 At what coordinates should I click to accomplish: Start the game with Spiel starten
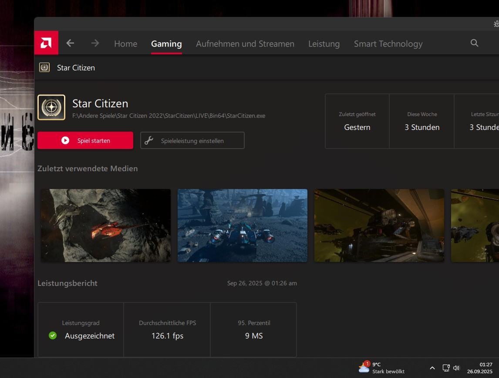coord(85,140)
